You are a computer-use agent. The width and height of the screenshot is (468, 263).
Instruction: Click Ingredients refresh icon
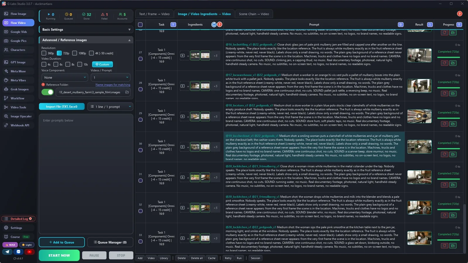pyautogui.click(x=214, y=25)
